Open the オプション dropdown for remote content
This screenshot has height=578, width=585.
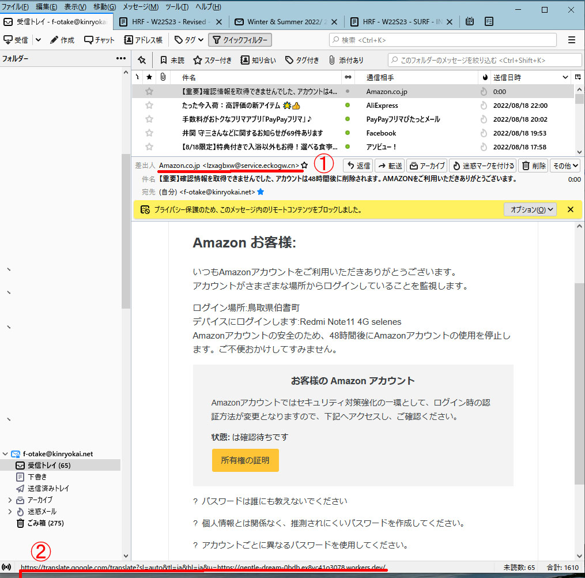(530, 209)
